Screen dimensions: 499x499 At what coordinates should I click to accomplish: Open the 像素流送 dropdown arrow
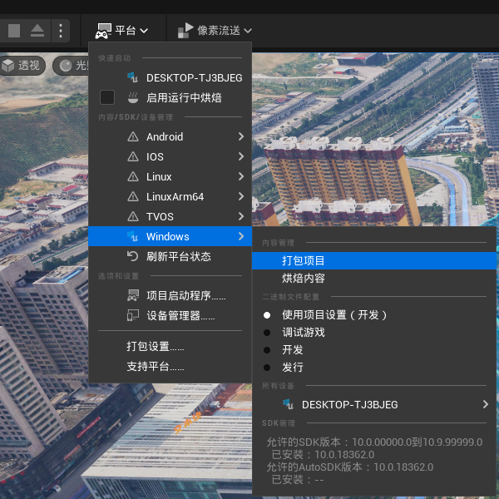tap(248, 31)
